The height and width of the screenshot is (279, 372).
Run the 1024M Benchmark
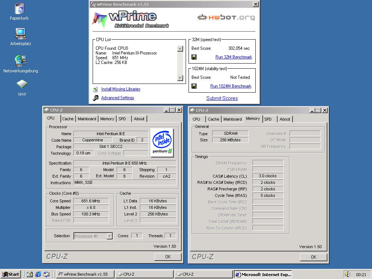[x=231, y=86]
